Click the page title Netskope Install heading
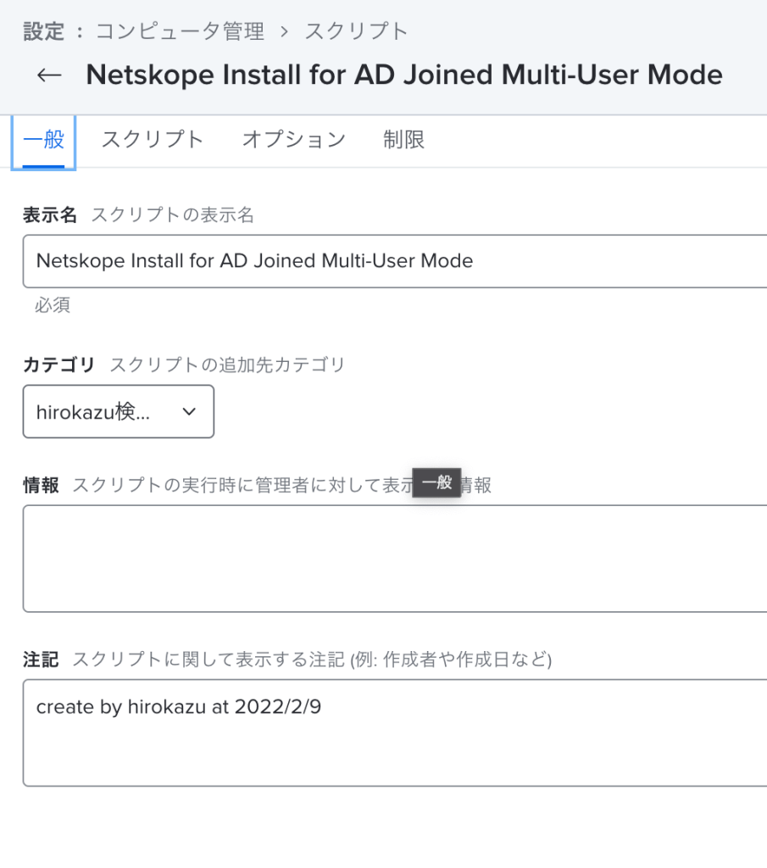The image size is (767, 868). 404,75
